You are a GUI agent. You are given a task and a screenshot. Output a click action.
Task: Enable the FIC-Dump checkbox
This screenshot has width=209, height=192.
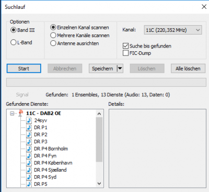point(125,53)
